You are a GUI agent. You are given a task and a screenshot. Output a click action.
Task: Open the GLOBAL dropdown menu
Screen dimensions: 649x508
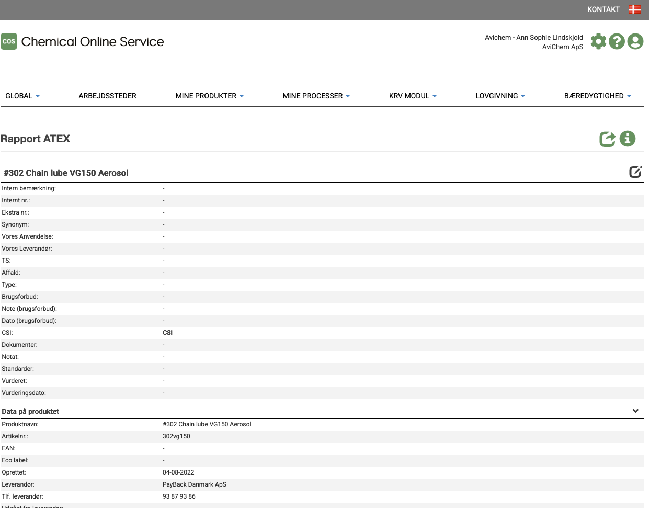[22, 96]
